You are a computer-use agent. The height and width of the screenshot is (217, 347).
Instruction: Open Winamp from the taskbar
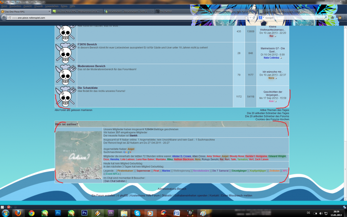pos(97,213)
